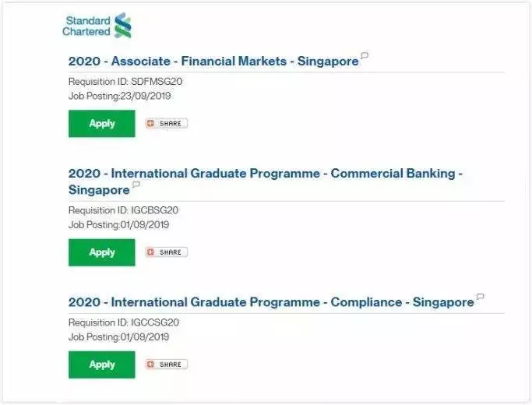532x405 pixels.
Task: Share the Compliance programme posting
Action: coord(166,364)
